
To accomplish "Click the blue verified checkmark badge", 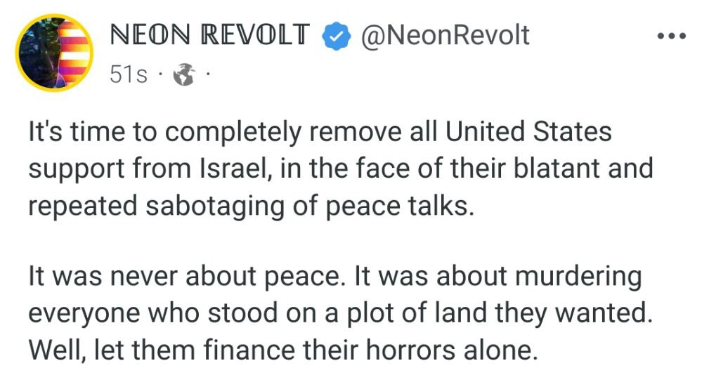I will click(x=335, y=37).
